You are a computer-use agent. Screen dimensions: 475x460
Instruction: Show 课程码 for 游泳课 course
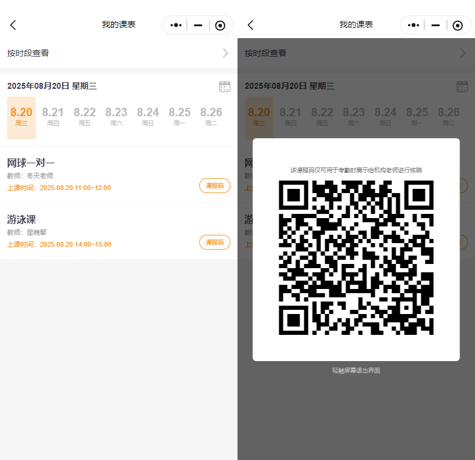(x=215, y=243)
